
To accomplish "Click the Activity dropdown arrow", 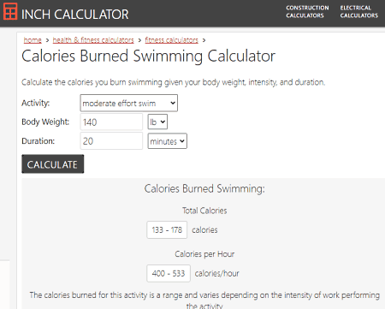I will pyautogui.click(x=173, y=103).
